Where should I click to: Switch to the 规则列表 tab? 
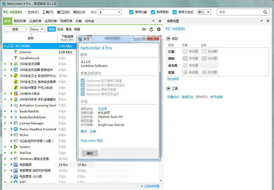pos(20,21)
